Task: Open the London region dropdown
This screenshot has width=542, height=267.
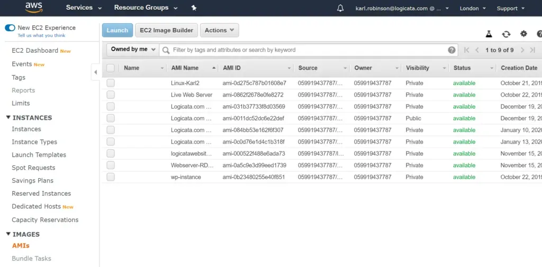Action: point(473,8)
